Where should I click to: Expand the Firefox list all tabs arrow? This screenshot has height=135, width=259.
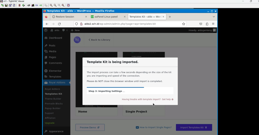(x=214, y=17)
